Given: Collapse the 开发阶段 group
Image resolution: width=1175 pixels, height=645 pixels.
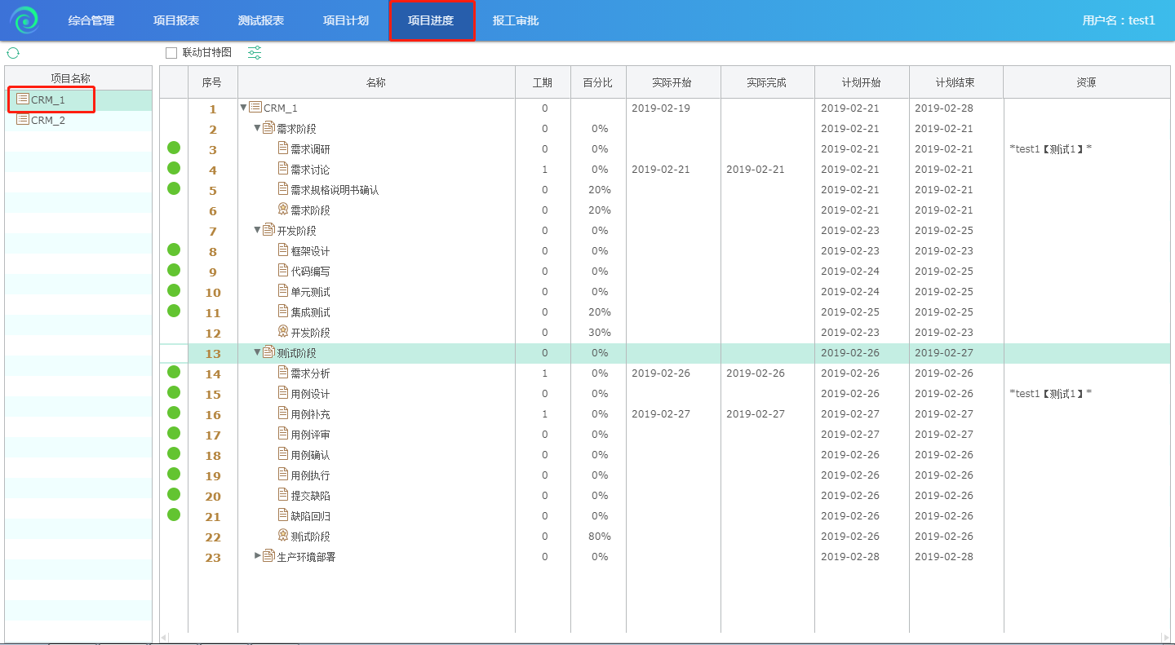Looking at the screenshot, I should (257, 230).
